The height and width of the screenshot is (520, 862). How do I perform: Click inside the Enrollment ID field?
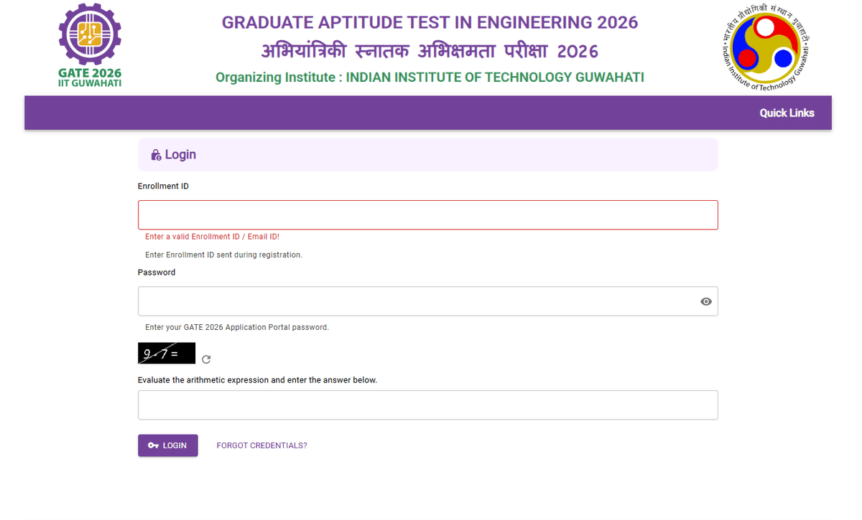tap(427, 214)
